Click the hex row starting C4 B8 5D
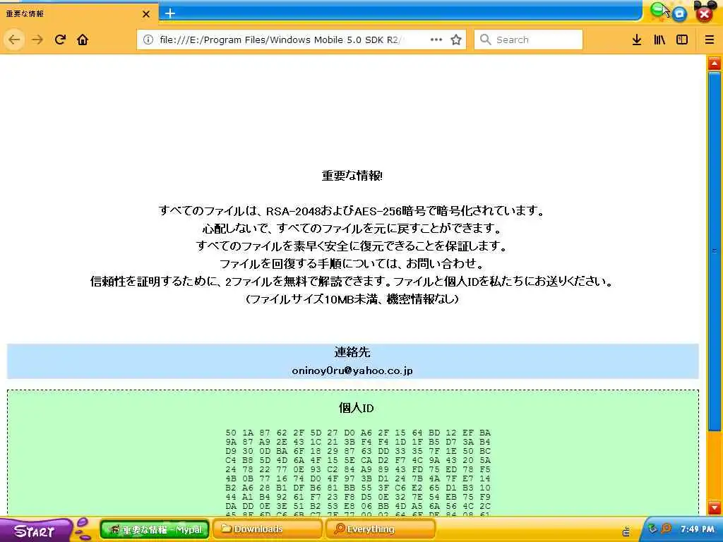Viewport: 723px width, 542px height. pos(358,460)
